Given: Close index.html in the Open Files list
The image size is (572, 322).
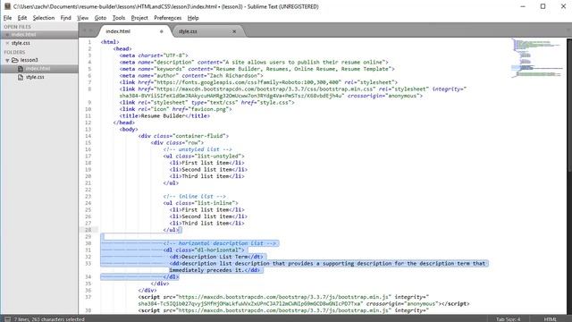Looking at the screenshot, I should (7, 35).
